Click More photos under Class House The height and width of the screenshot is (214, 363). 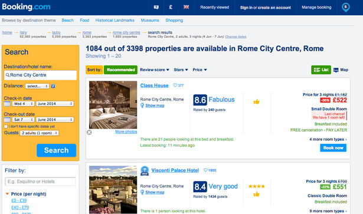click(x=126, y=131)
